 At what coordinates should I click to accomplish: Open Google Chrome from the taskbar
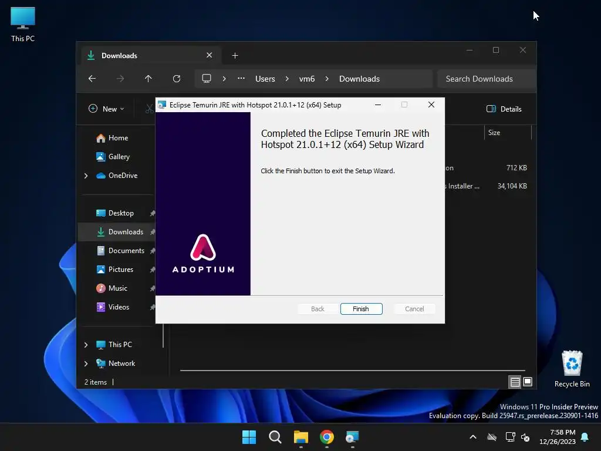[326, 437]
